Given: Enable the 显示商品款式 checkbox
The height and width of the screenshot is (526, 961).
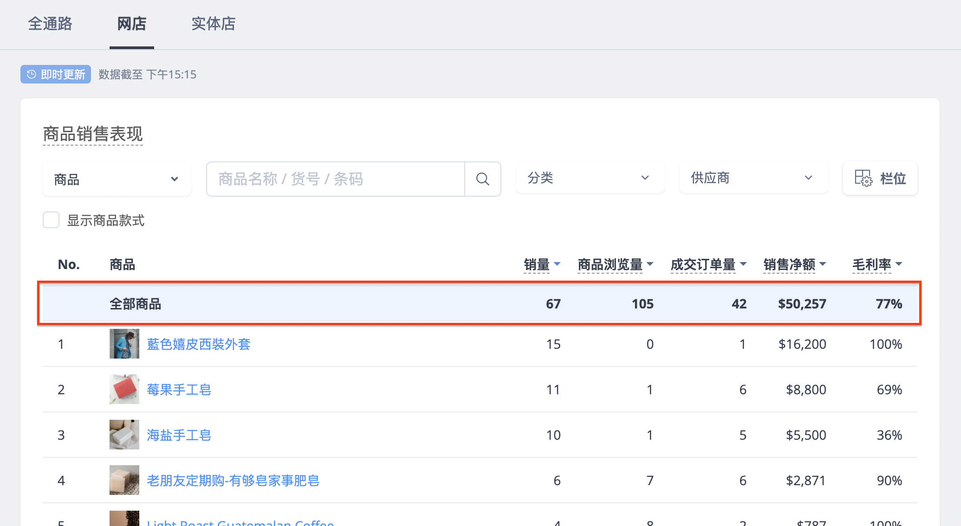Looking at the screenshot, I should 51,220.
